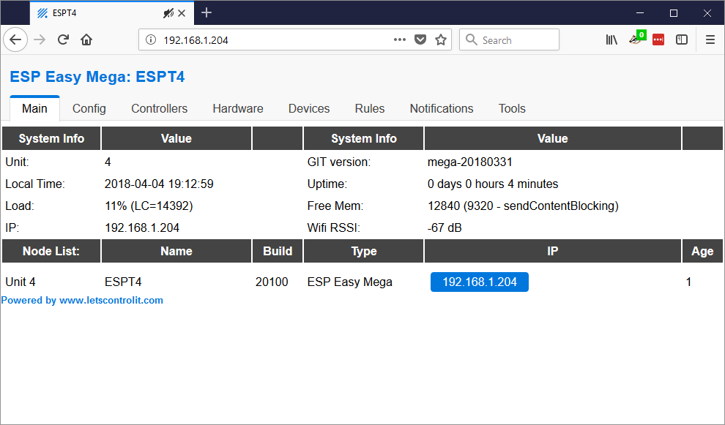Open the red extension icon

[658, 40]
